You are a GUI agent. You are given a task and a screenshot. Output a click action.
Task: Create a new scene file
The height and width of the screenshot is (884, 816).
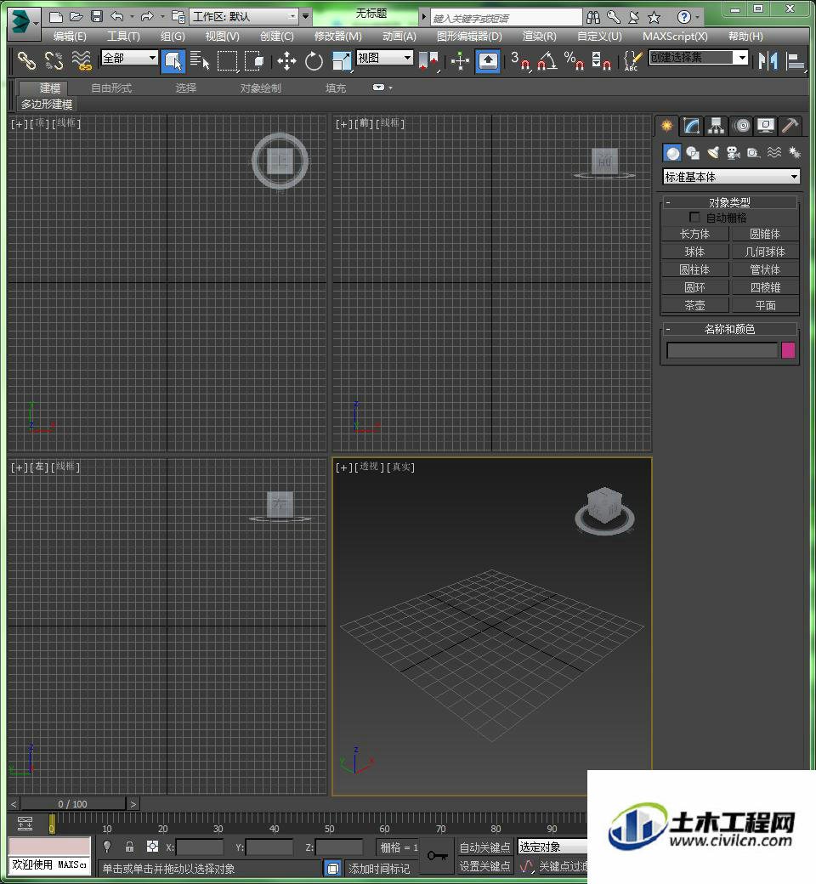coord(55,17)
